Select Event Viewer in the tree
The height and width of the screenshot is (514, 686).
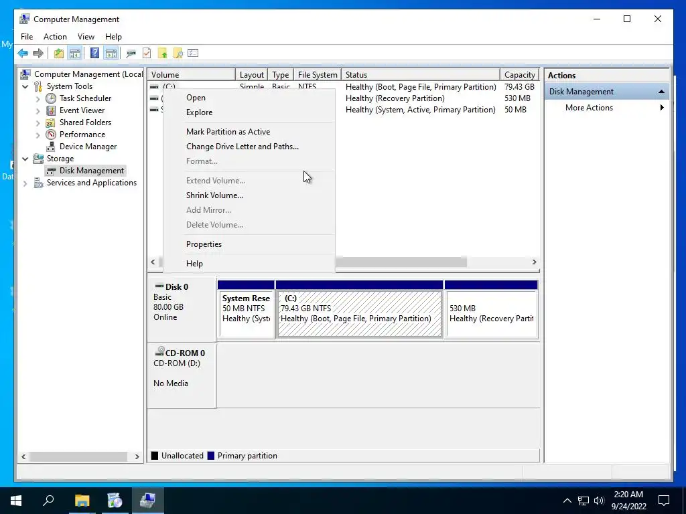tap(82, 110)
